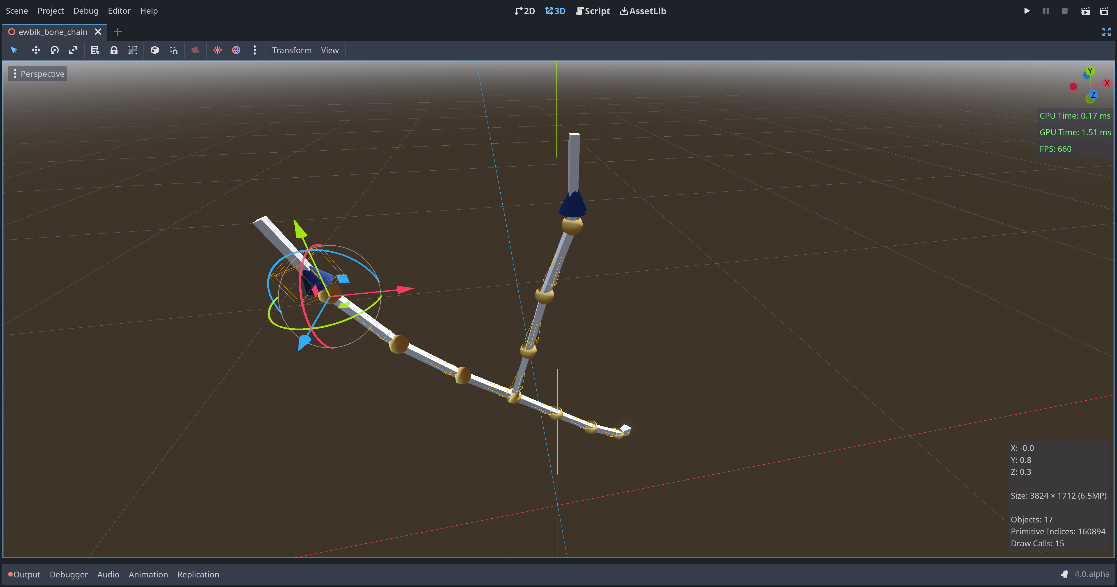Add a new scene tab
Viewport: 1117px width, 587px height.
(118, 32)
